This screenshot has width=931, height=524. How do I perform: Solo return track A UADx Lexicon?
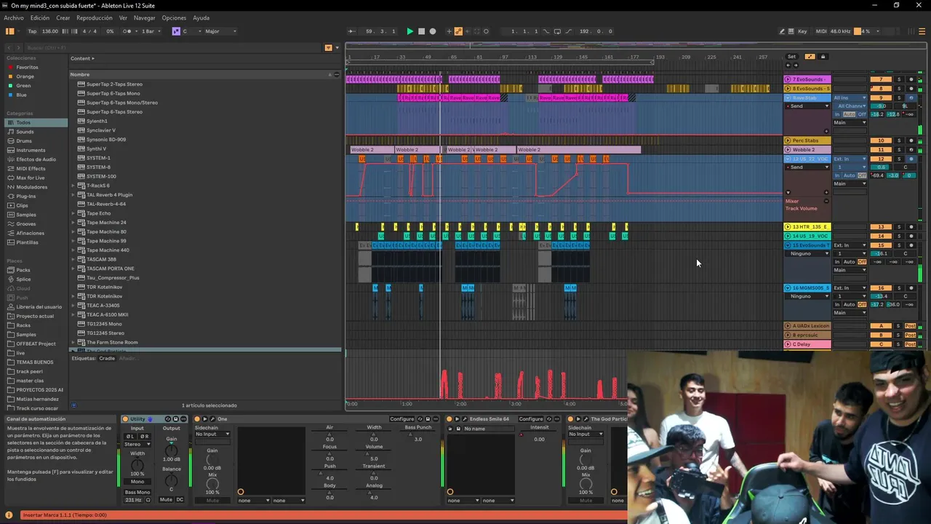(x=898, y=326)
